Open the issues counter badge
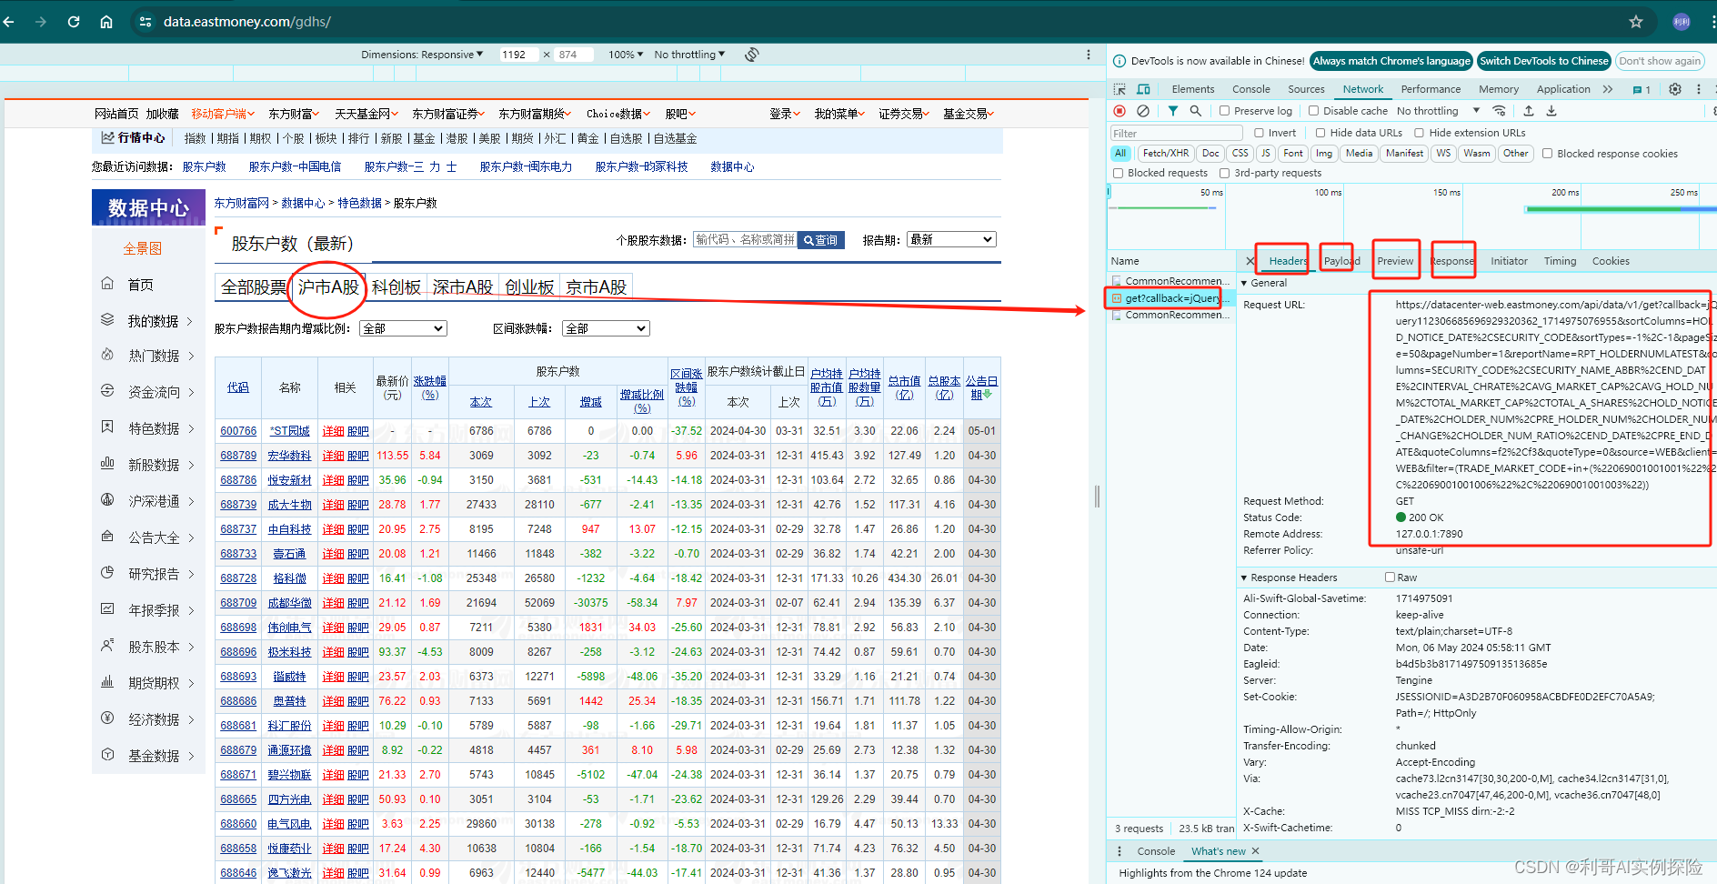The height and width of the screenshot is (884, 1717). [1642, 90]
